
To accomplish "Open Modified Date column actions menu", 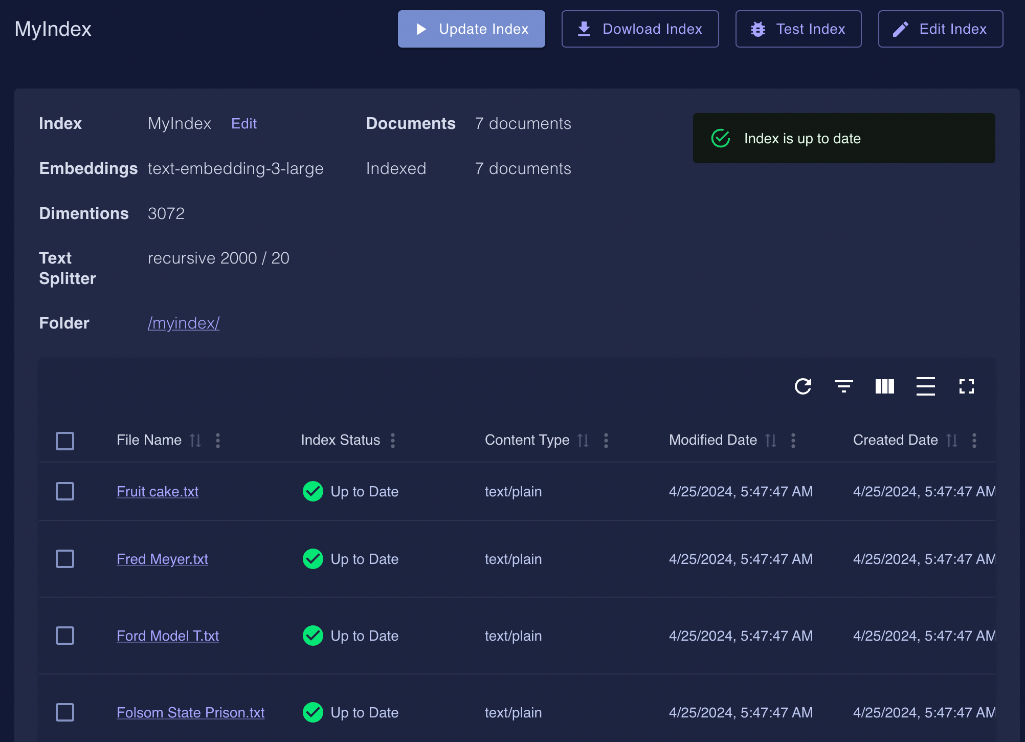I will click(793, 441).
